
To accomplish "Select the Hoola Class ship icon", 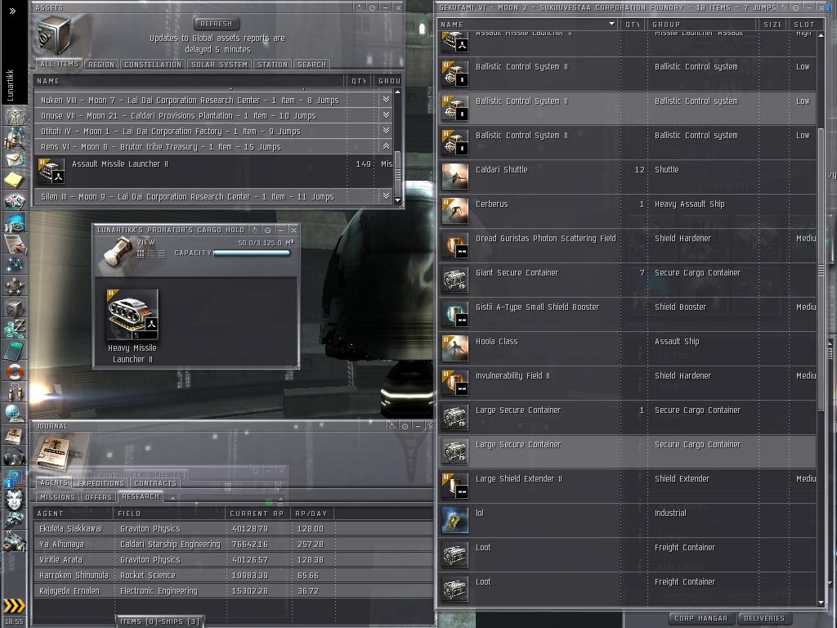I will point(454,348).
